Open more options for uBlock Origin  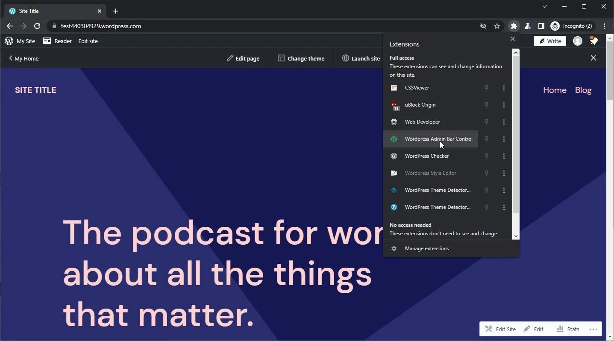pyautogui.click(x=504, y=105)
